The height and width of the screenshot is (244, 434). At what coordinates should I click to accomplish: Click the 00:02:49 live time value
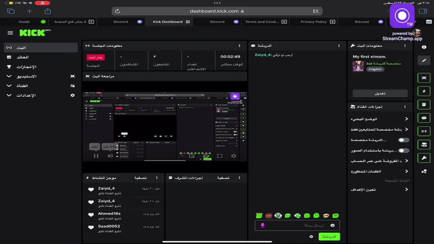[230, 57]
